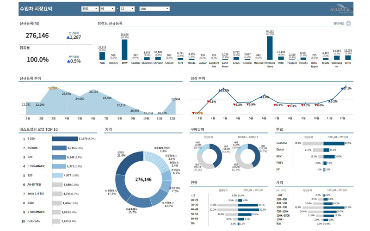Select the 서울특별시 15.7% donut segment
This screenshot has width=370, height=231.
coord(140,202)
